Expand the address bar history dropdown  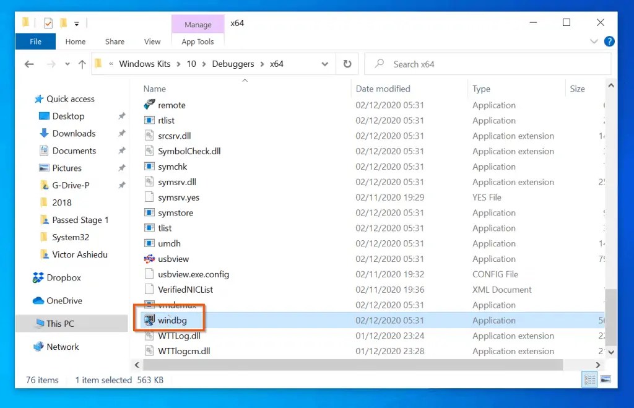[324, 64]
